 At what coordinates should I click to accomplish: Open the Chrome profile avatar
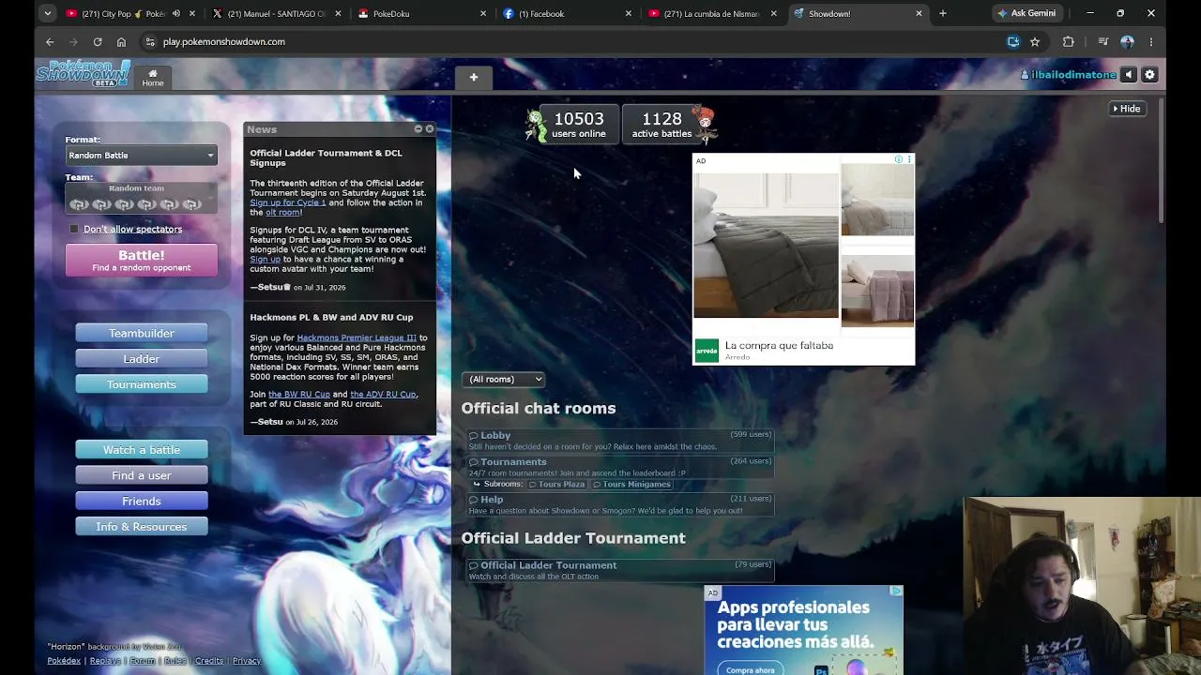1127,41
